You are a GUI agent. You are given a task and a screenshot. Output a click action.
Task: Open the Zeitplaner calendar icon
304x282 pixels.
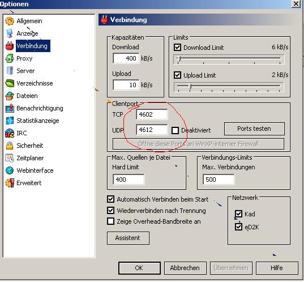(x=10, y=158)
